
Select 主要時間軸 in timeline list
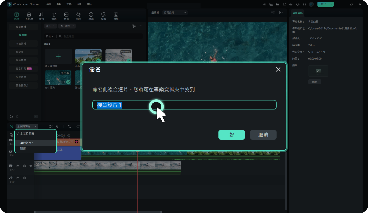[35, 134]
